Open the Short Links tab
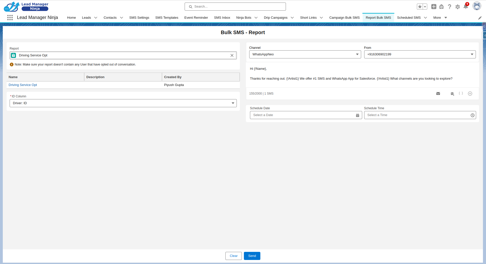Image resolution: width=486 pixels, height=264 pixels. (x=308, y=18)
